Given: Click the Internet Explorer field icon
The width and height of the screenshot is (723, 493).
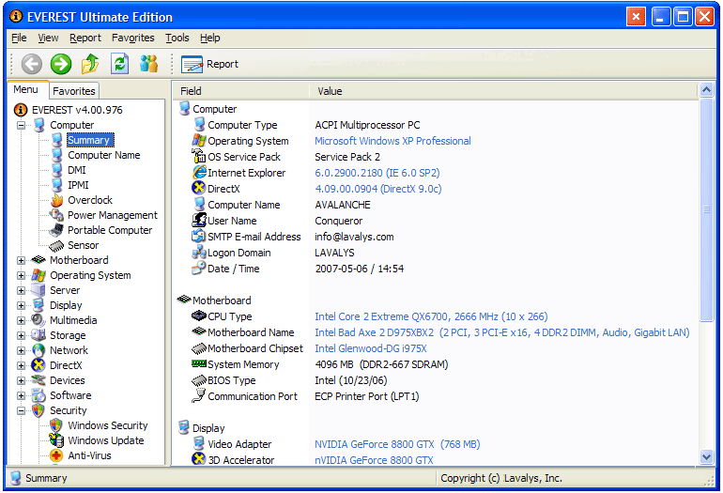Looking at the screenshot, I should click(199, 173).
